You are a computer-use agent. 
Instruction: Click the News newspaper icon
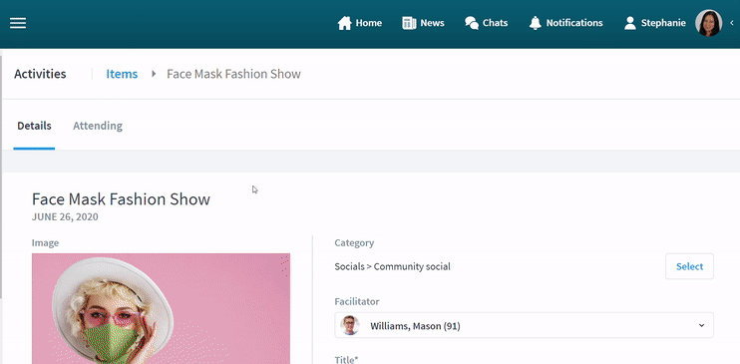[x=409, y=23]
